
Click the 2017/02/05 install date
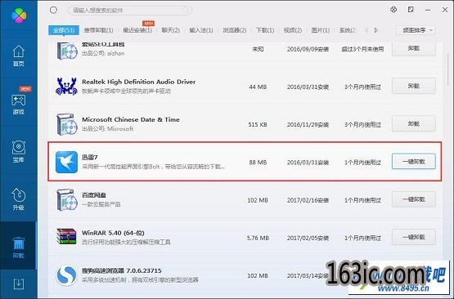click(308, 238)
